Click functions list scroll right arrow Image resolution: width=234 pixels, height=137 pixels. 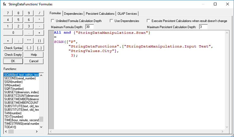(x=37, y=131)
